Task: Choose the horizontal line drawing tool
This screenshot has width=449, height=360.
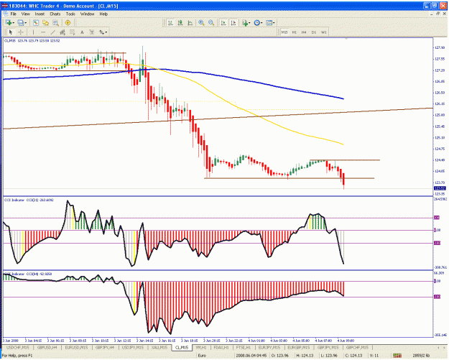Action: pyautogui.click(x=43, y=32)
